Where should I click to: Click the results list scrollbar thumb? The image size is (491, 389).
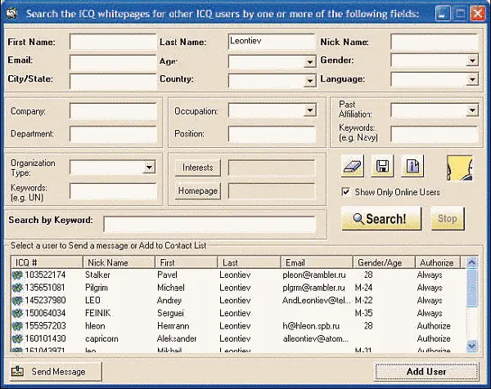471,288
